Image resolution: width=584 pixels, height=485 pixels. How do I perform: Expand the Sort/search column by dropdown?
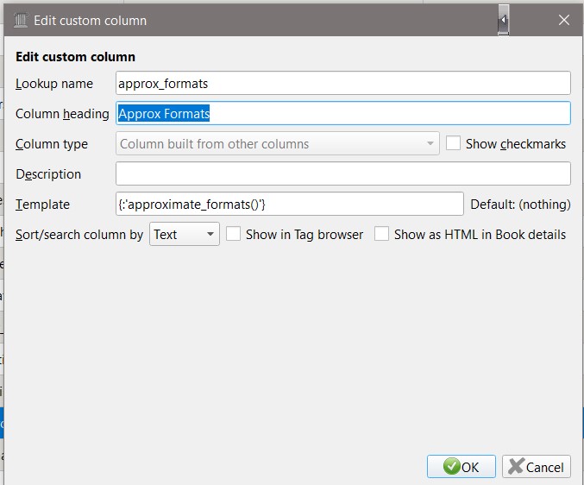[185, 234]
